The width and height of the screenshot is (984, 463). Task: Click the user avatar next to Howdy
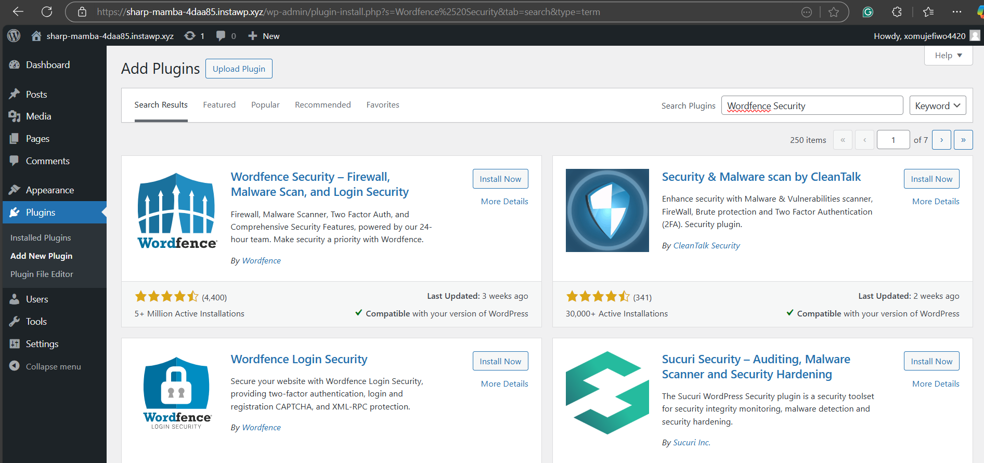975,35
